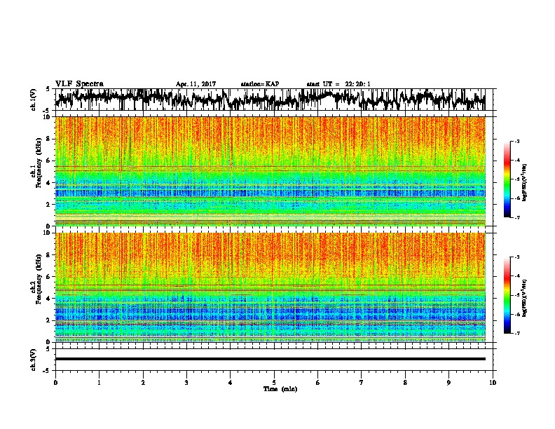Click time axis tick label '7'

pyautogui.click(x=362, y=383)
